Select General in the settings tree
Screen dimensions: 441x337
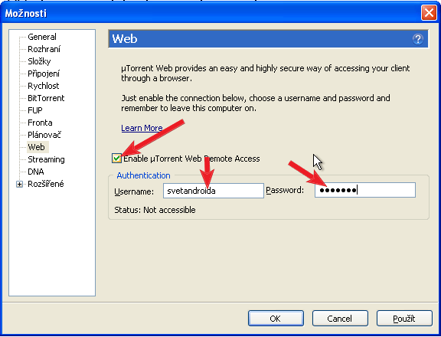(42, 37)
